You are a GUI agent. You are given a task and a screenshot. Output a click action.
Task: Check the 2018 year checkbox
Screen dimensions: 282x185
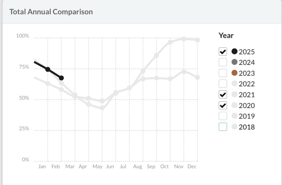pos(223,127)
